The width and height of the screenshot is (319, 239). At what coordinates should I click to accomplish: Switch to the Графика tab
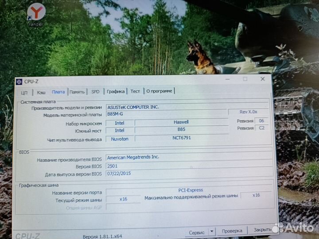pos(116,92)
